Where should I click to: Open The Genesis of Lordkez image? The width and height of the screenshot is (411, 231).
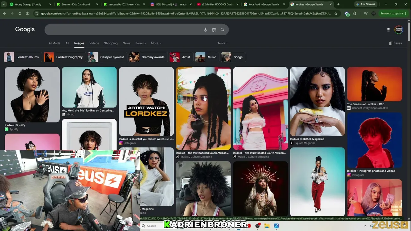(x=374, y=84)
